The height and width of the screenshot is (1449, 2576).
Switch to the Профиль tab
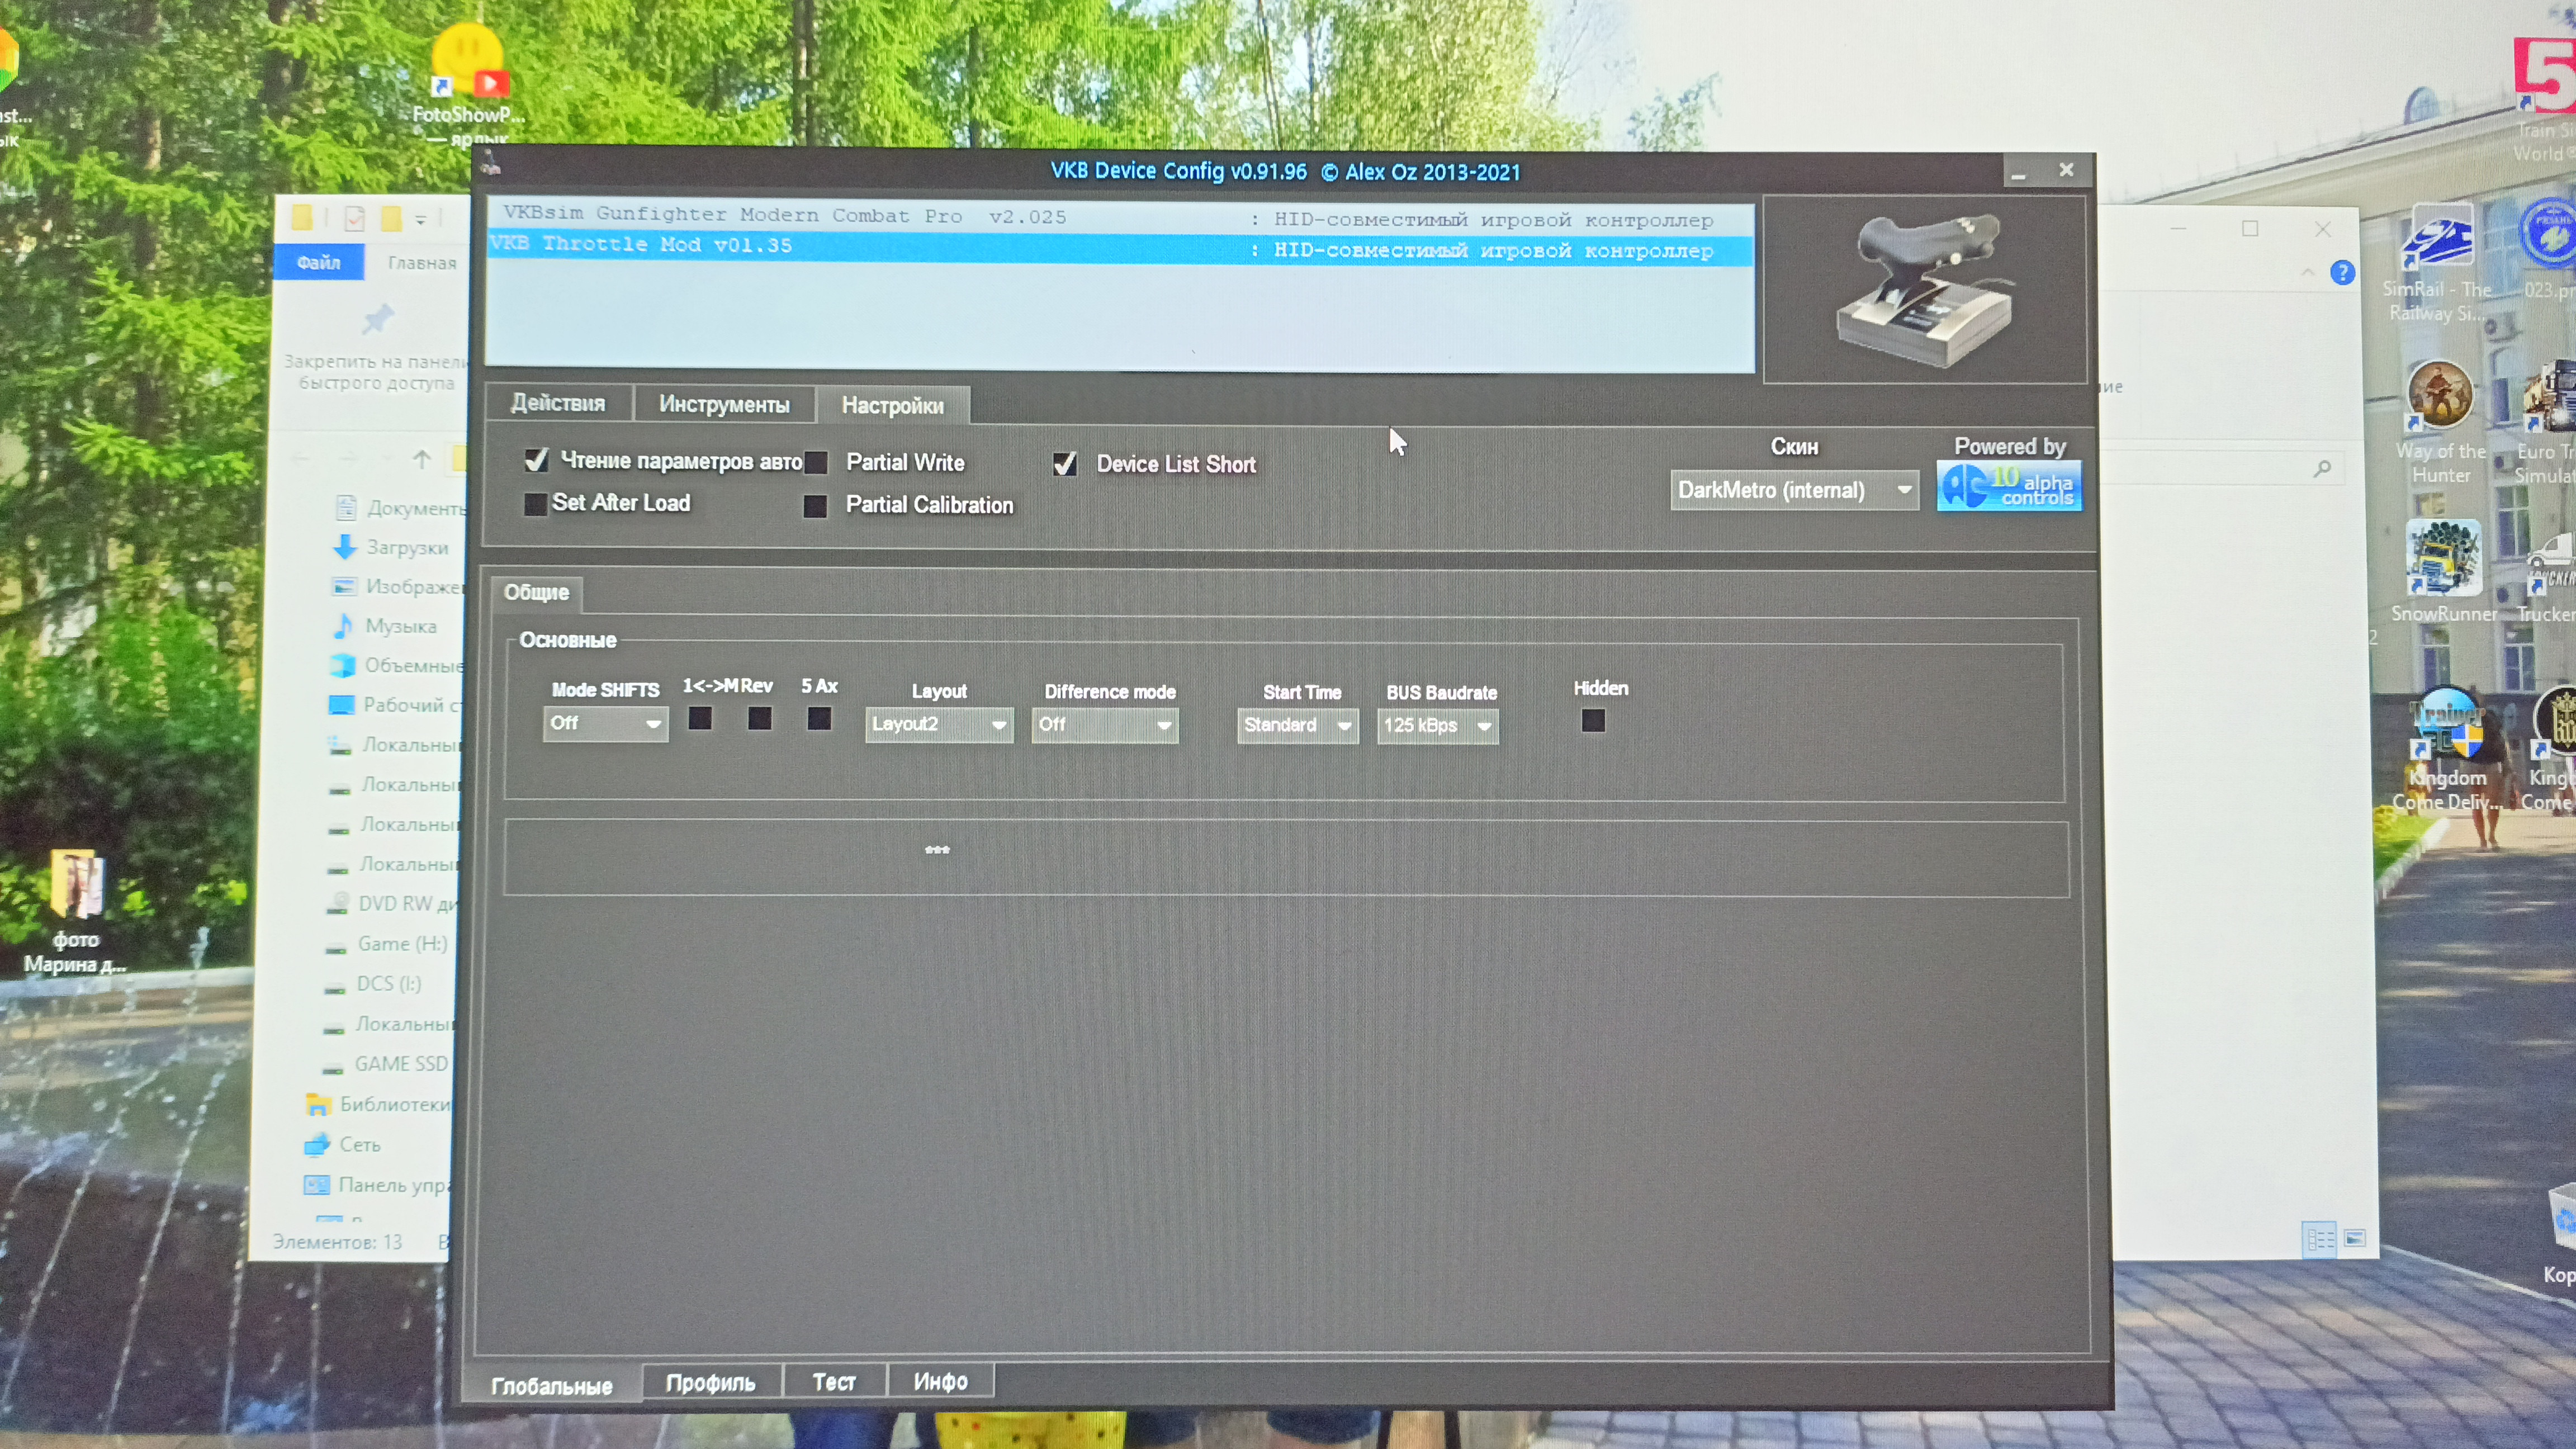click(711, 1382)
